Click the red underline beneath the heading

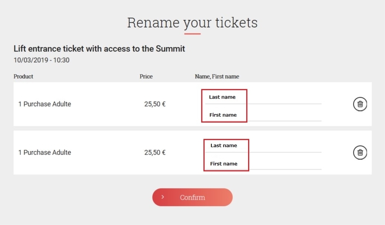click(x=192, y=34)
